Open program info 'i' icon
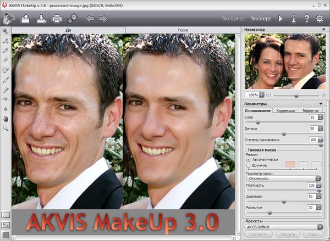The image size is (330, 241). [294, 19]
